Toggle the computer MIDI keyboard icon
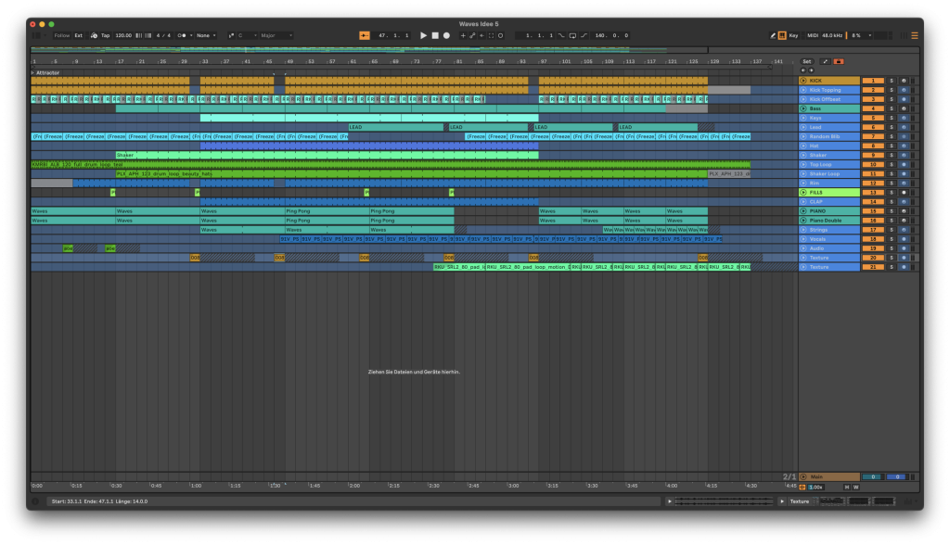Image resolution: width=950 pixels, height=545 pixels. [x=782, y=35]
